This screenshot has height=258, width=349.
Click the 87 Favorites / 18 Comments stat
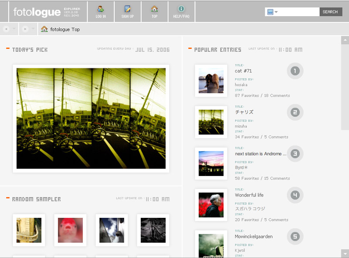click(x=263, y=96)
